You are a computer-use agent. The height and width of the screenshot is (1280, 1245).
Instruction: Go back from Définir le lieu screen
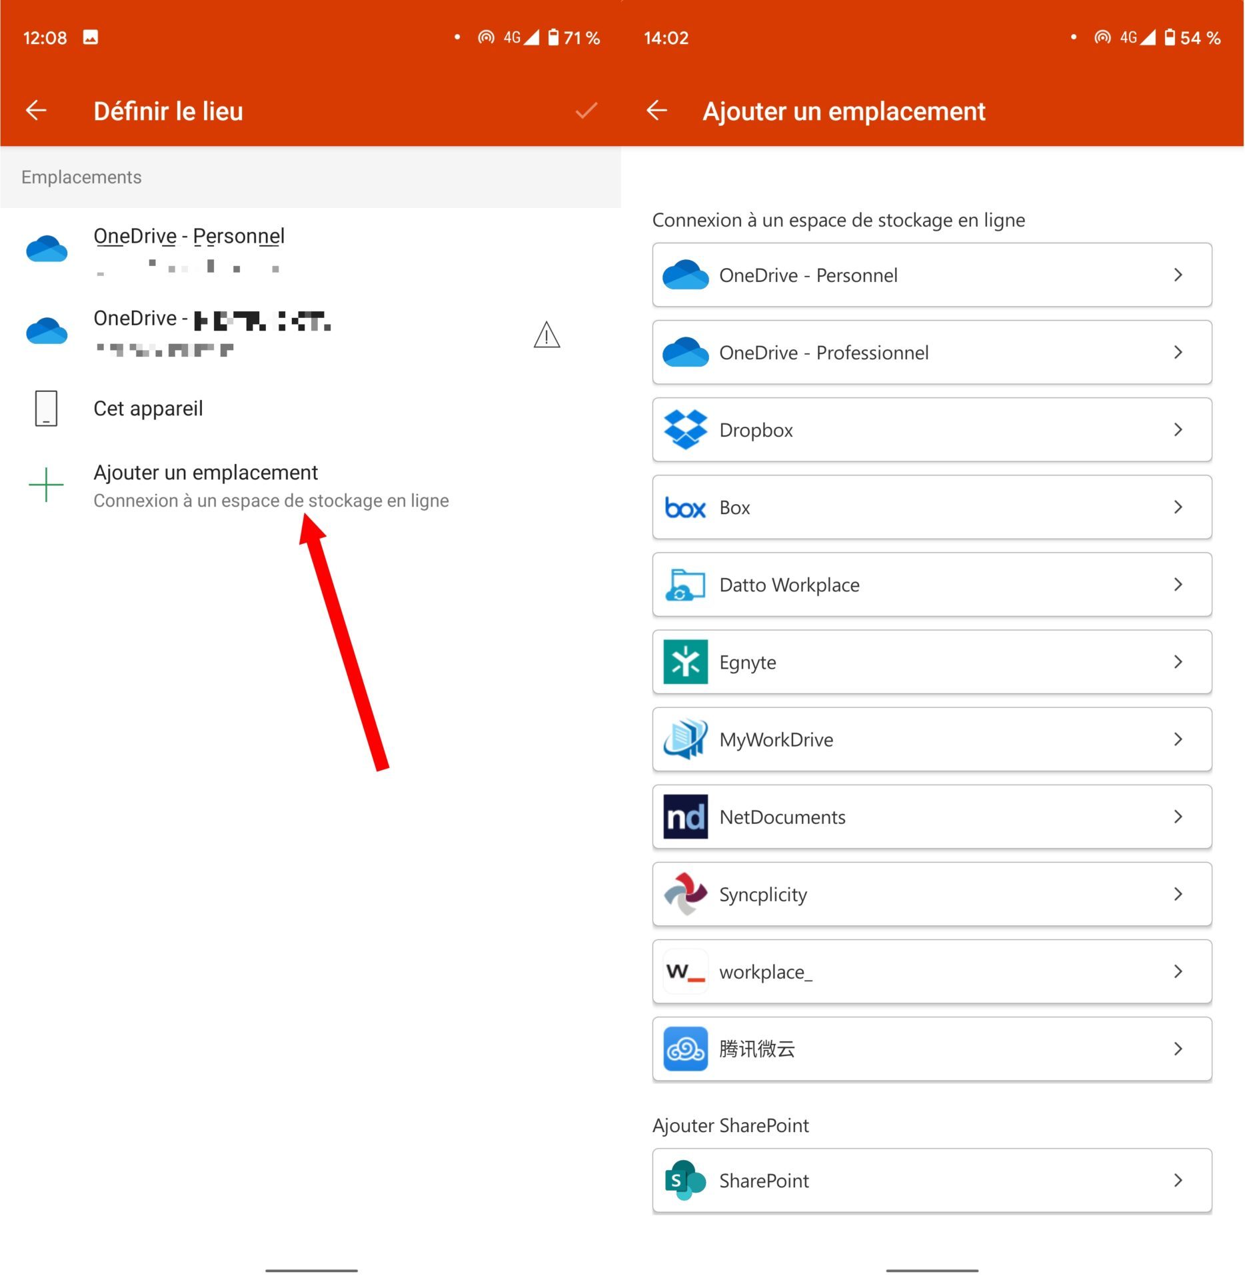[x=36, y=111]
